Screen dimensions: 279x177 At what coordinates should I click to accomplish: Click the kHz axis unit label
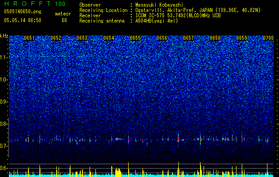click(x=4, y=36)
